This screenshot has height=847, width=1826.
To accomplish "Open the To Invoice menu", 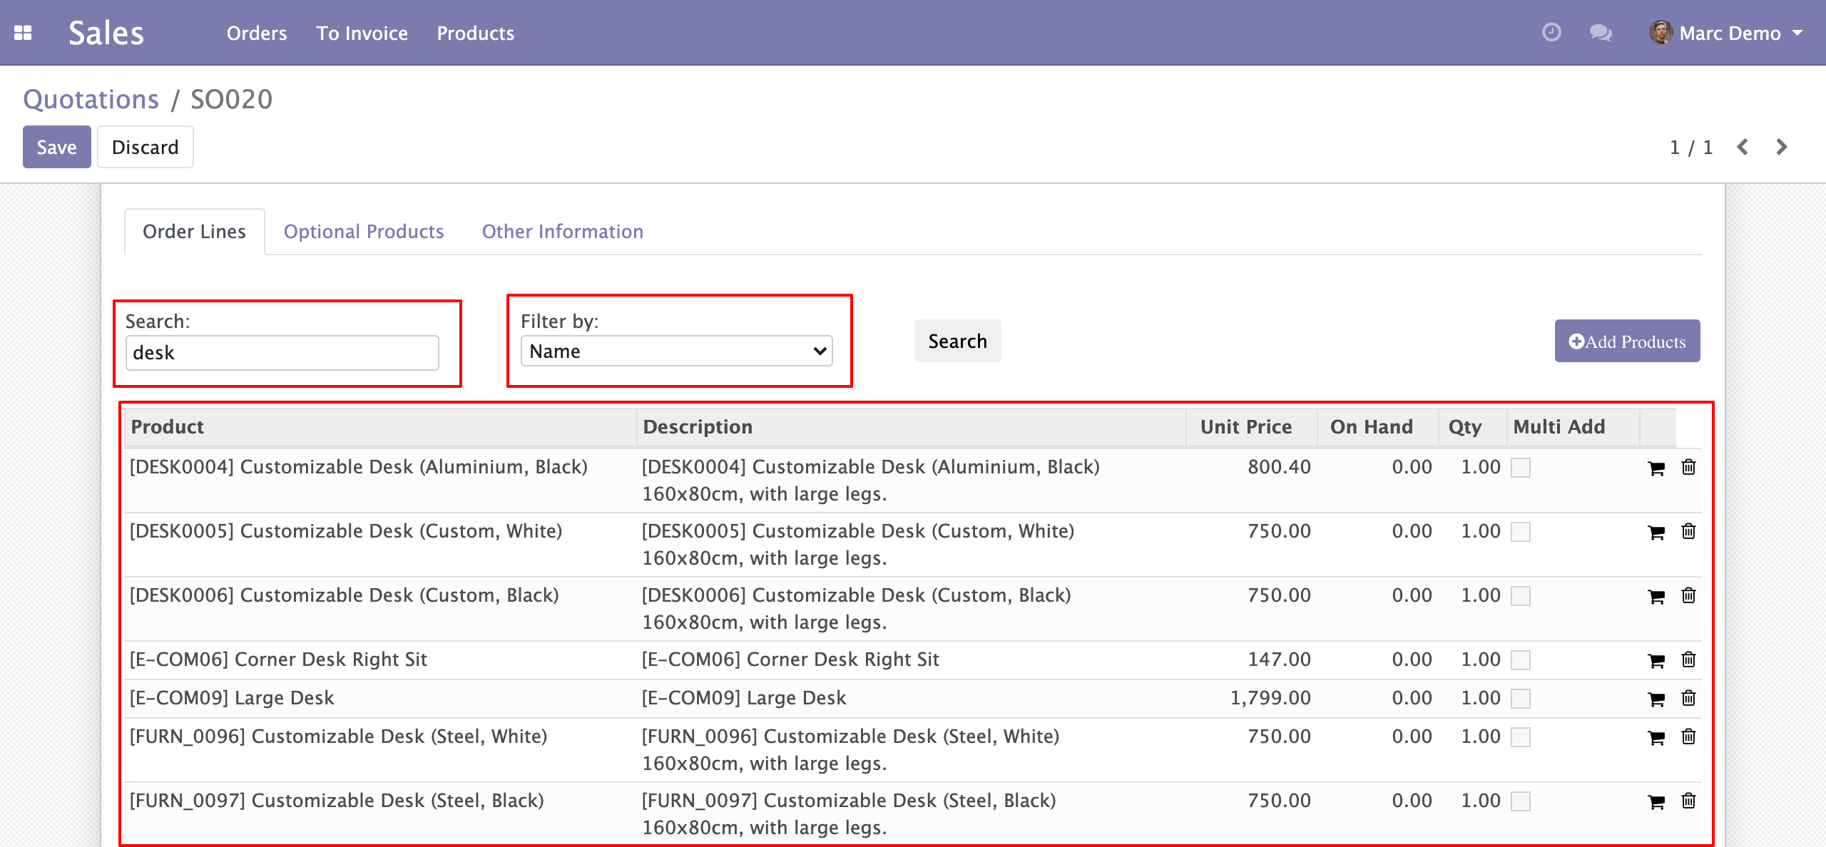I will [362, 33].
